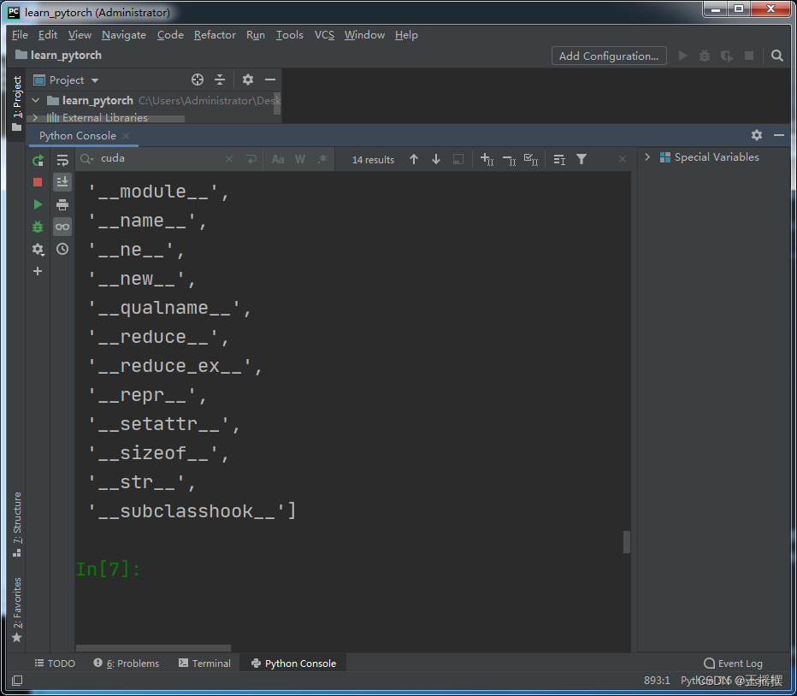Click the console horizontal scrollbar thumb
797x696 pixels.
pyautogui.click(x=154, y=648)
